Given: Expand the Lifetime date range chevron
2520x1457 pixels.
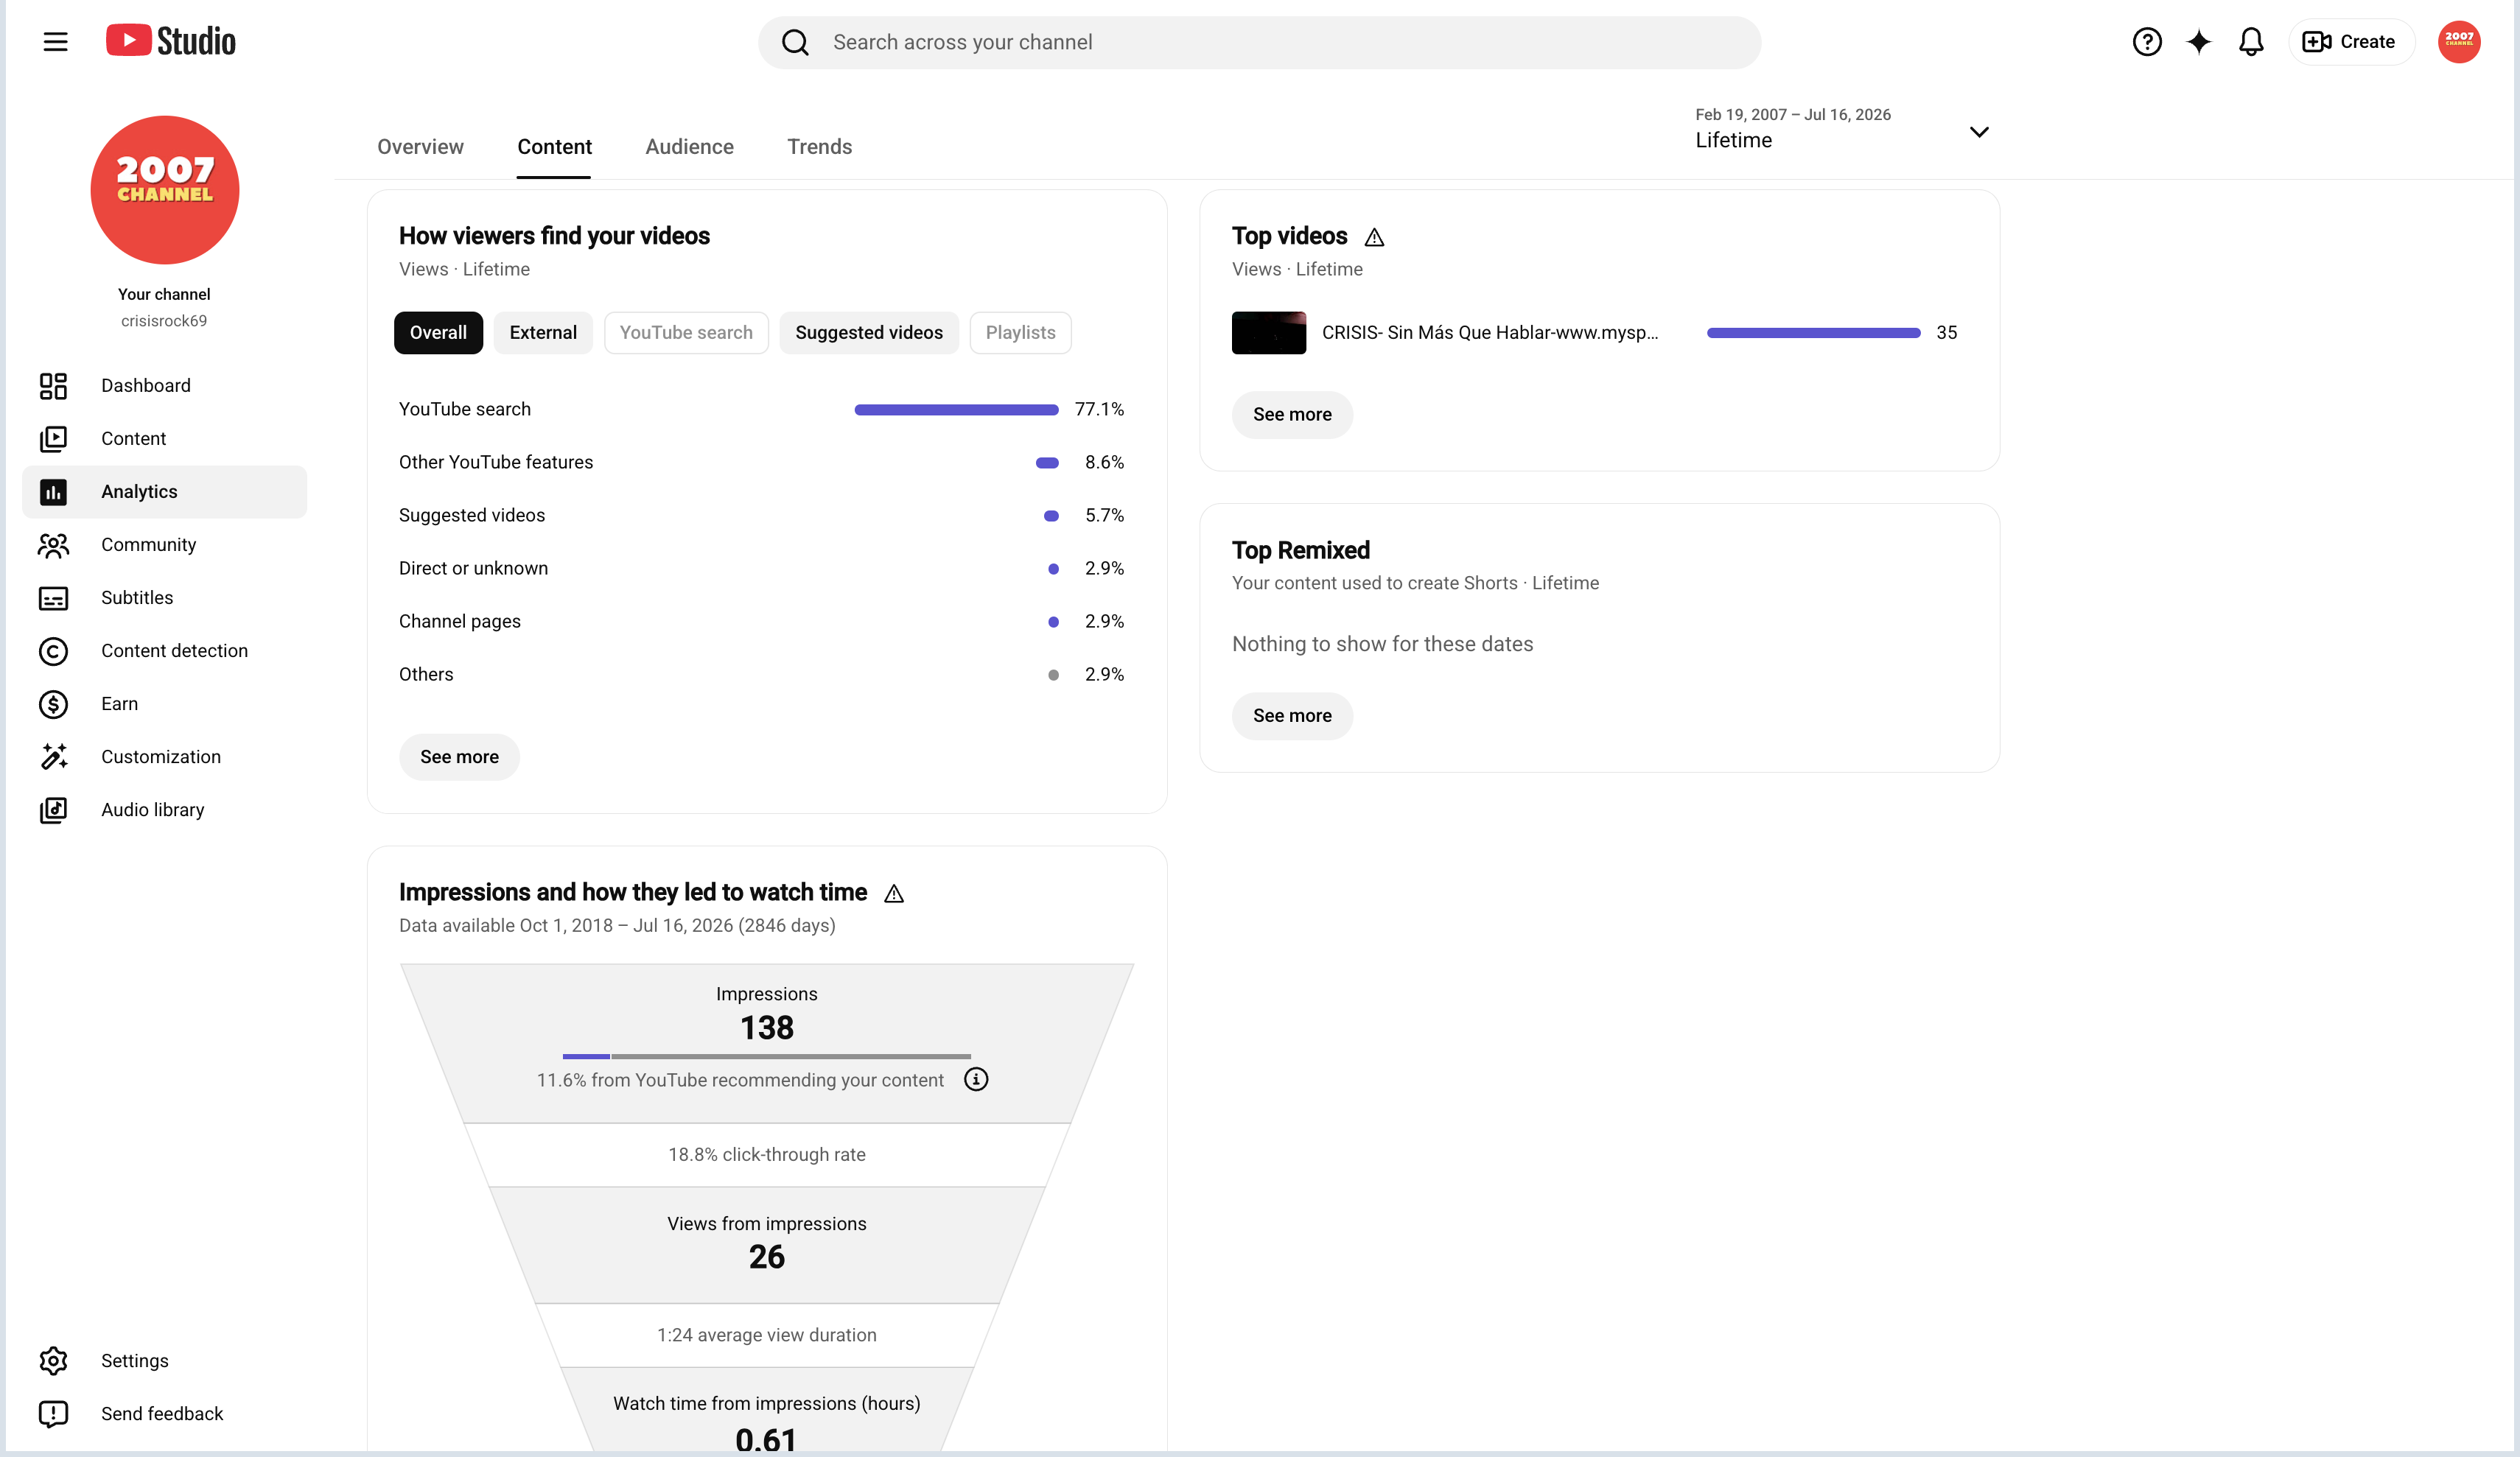Looking at the screenshot, I should [1978, 132].
